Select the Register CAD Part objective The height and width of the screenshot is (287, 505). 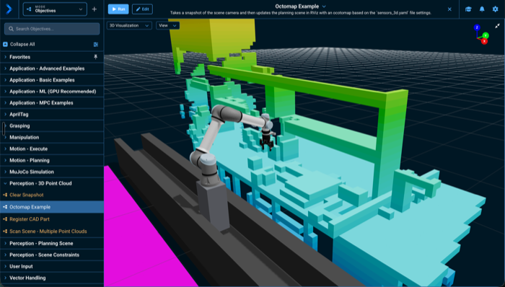[x=52, y=219]
